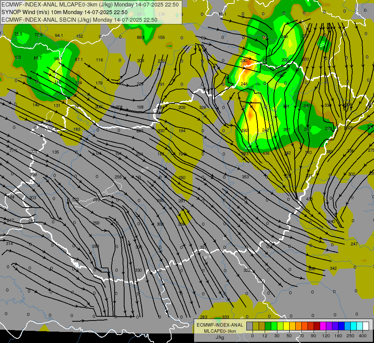Click the map value 357
Screen dimensions: 374x343
coord(287,130)
